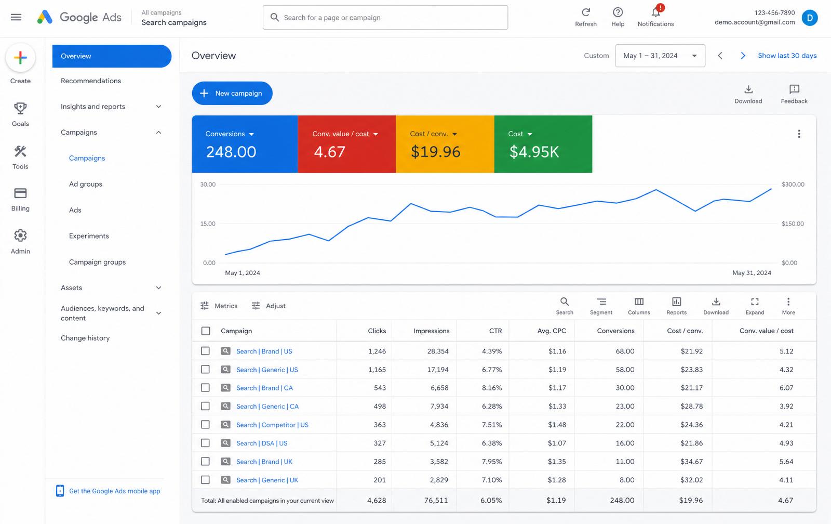Check Search | Brand | CA row
The width and height of the screenshot is (831, 524).
click(206, 388)
